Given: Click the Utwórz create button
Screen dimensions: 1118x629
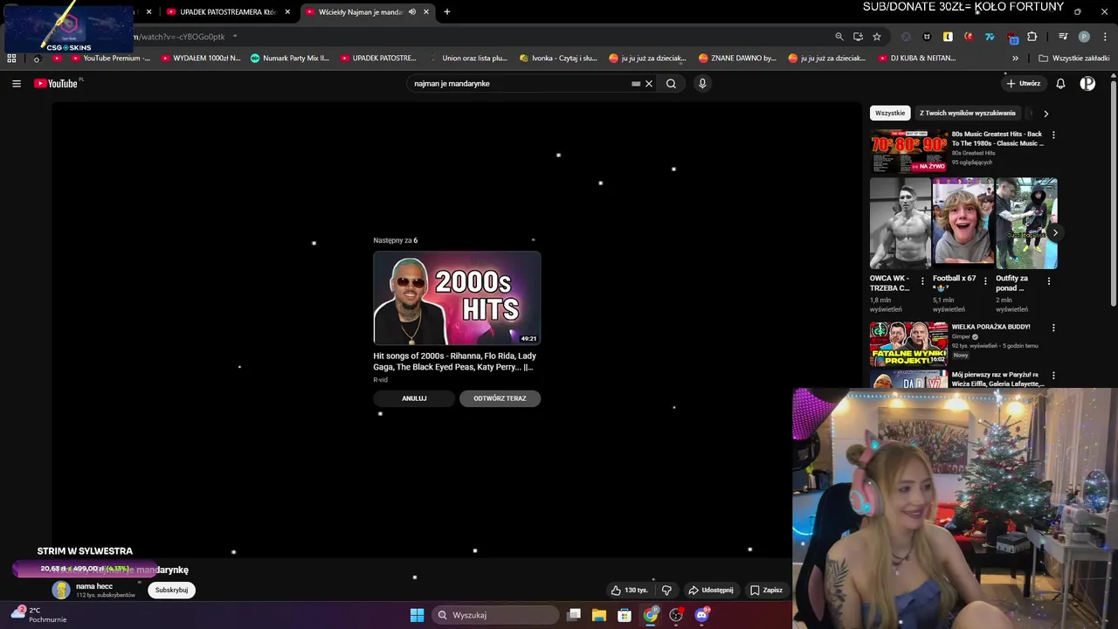Looking at the screenshot, I should pyautogui.click(x=1024, y=84).
